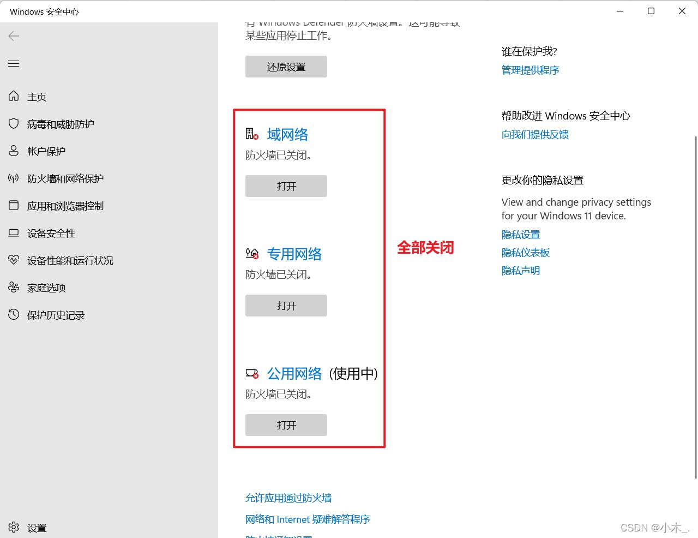This screenshot has height=538, width=698.
Task: Open the hamburger navigation menu icon
Action: click(x=14, y=64)
